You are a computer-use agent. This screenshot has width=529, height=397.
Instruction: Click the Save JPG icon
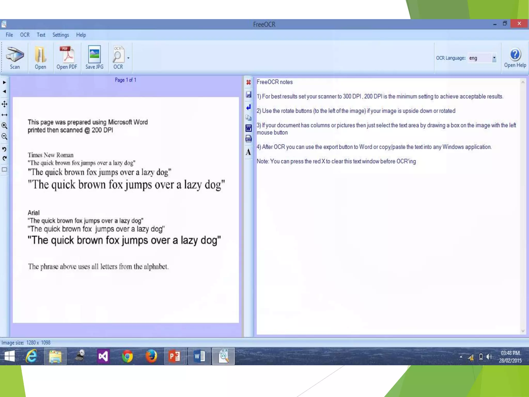94,57
